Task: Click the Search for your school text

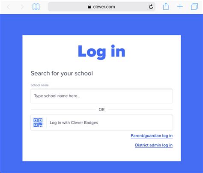Action: (x=62, y=73)
